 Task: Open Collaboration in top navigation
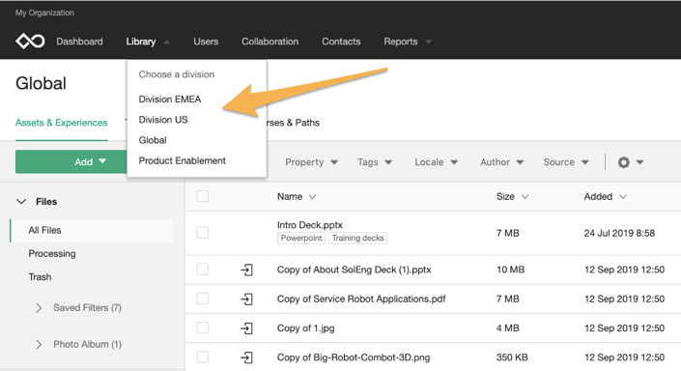pos(270,42)
